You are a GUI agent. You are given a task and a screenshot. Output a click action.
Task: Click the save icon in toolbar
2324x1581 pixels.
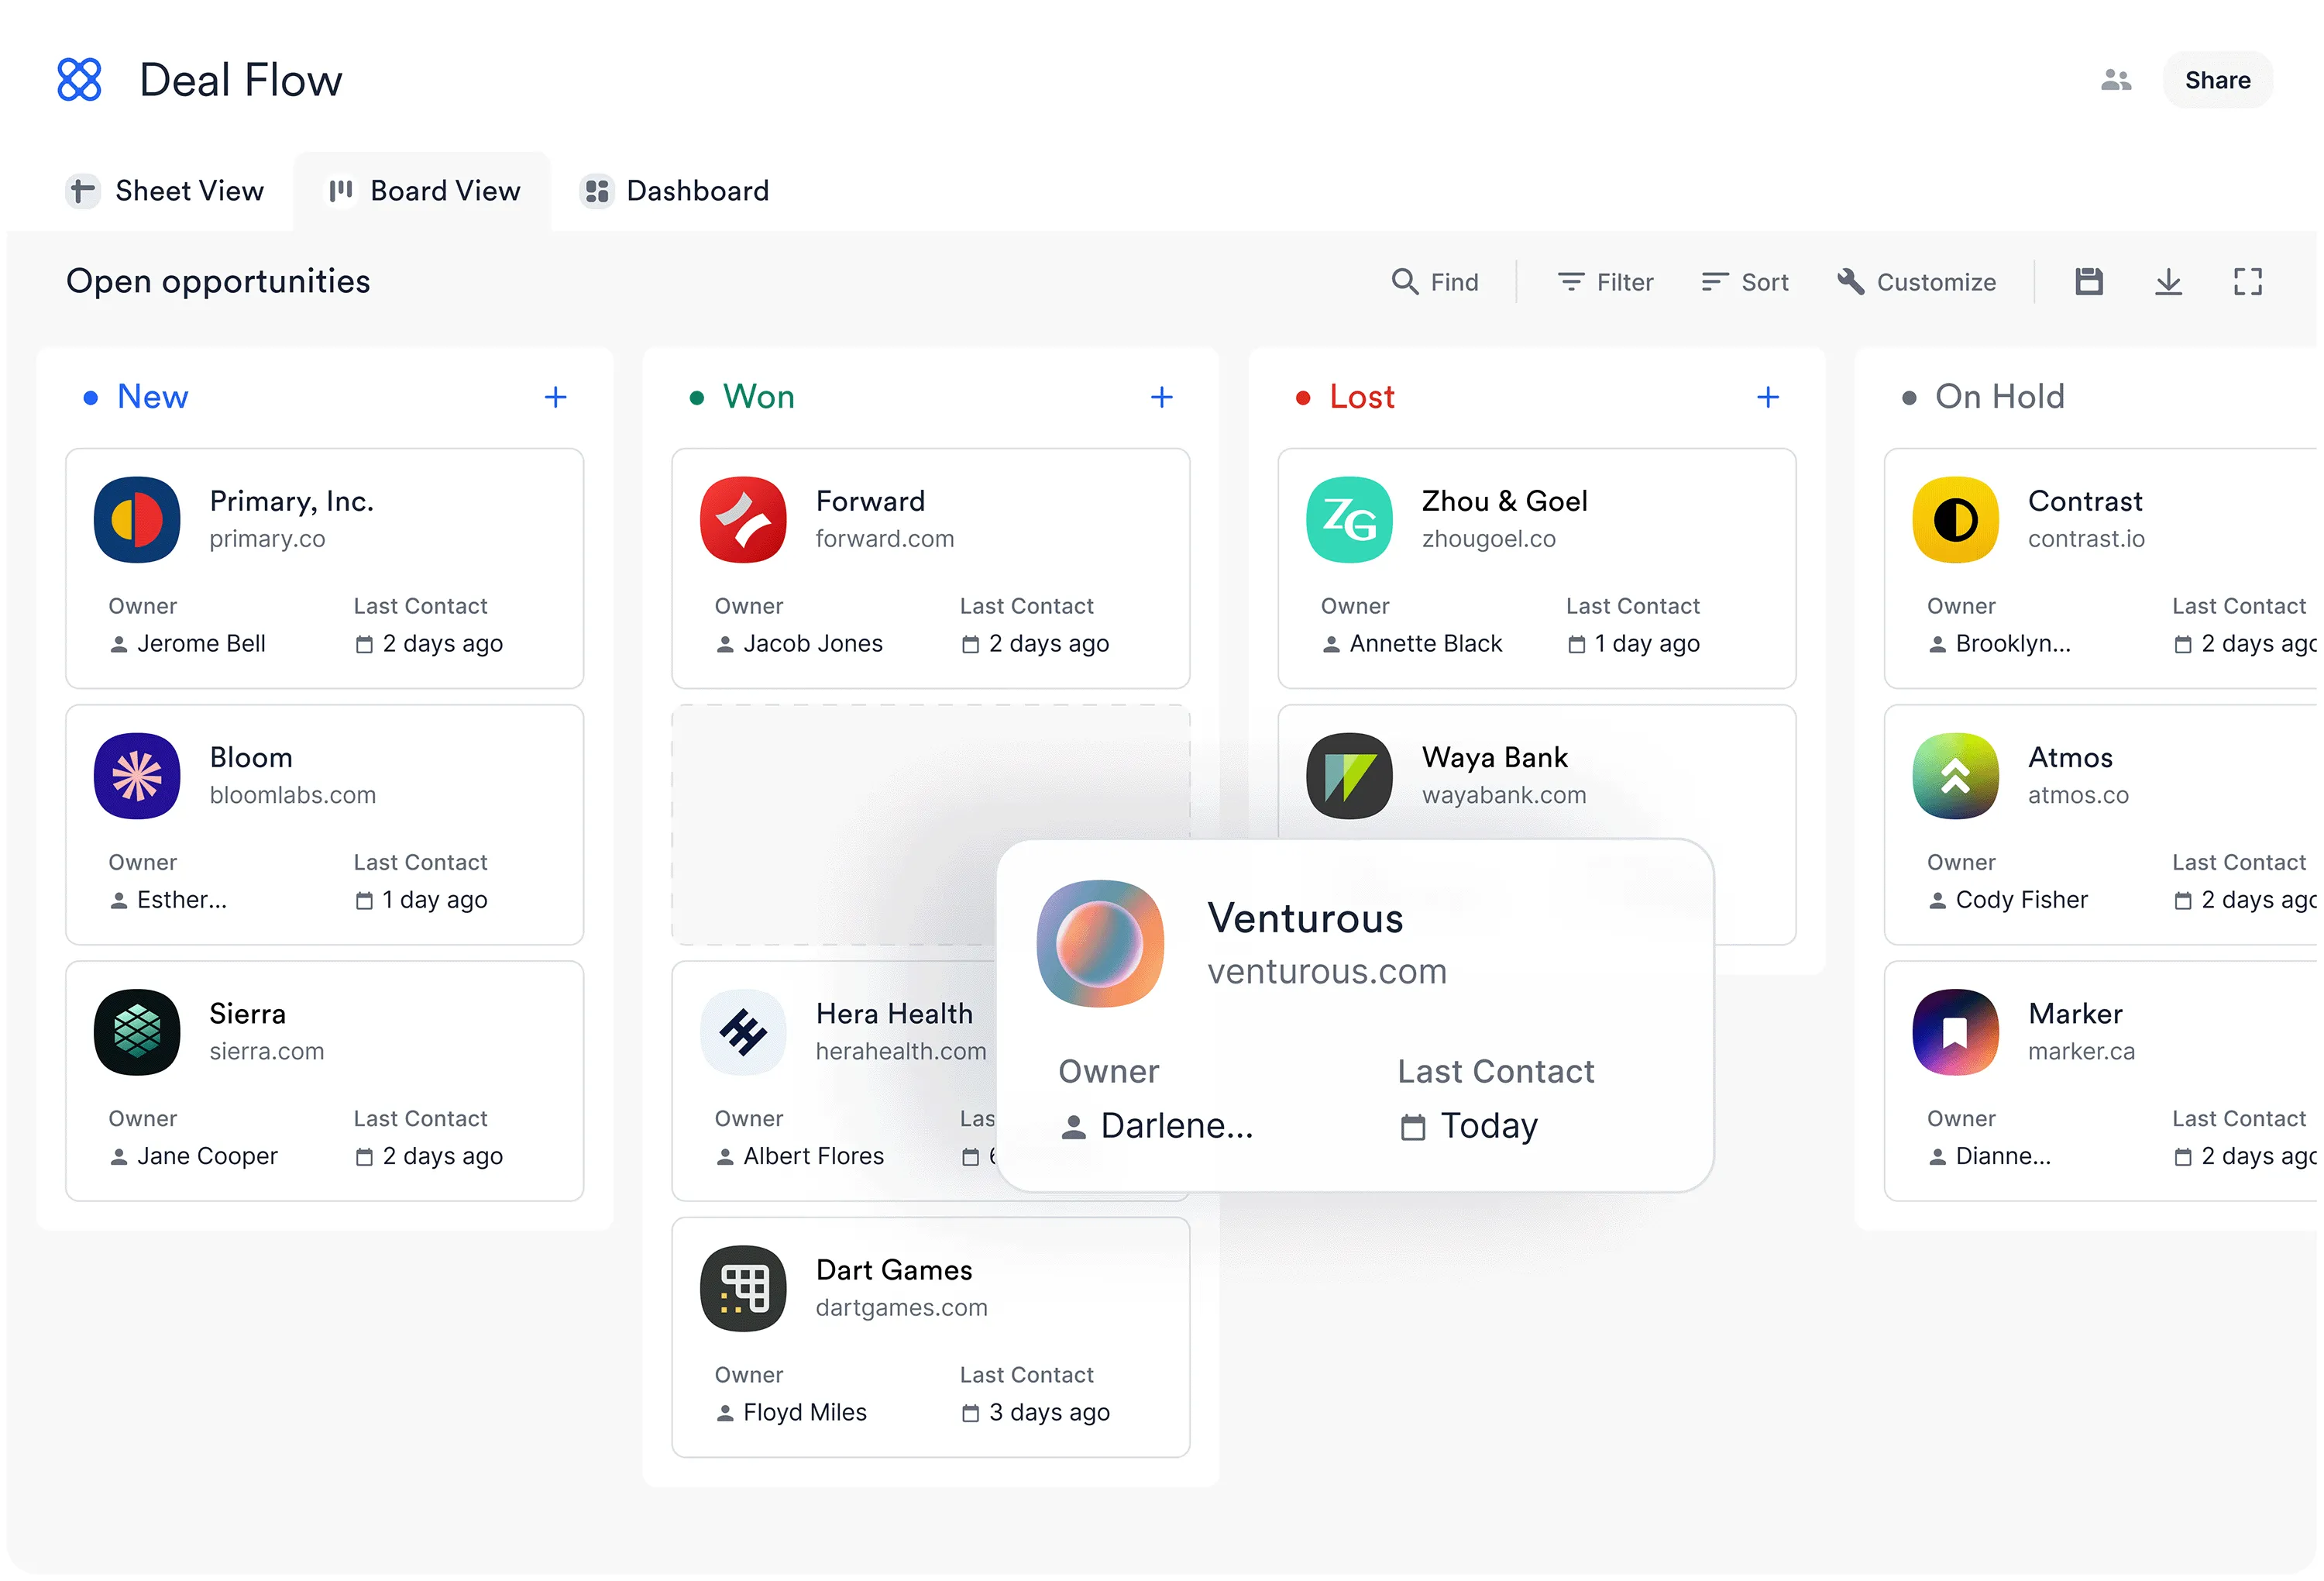pyautogui.click(x=2088, y=281)
